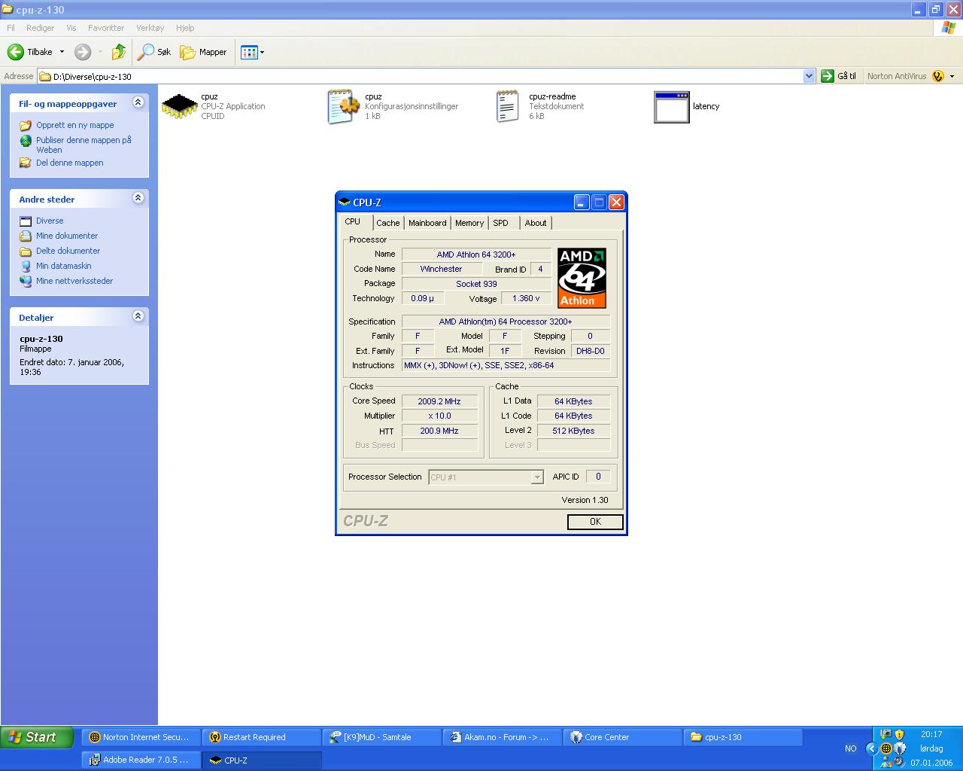This screenshot has height=771, width=963.
Task: Click the Gå til button
Action: click(839, 76)
